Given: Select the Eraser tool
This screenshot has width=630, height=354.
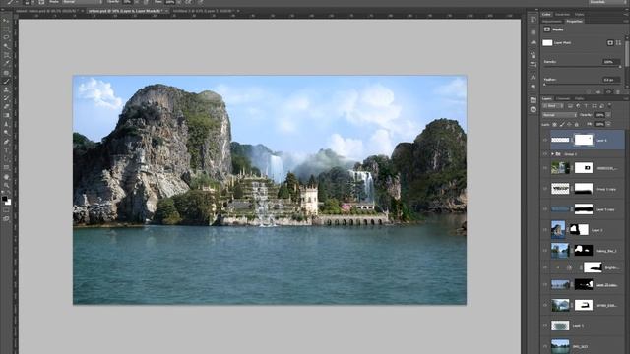Looking at the screenshot, I should coord(6,107).
